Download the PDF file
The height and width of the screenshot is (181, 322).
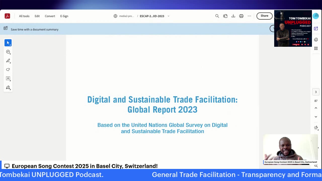(x=233, y=16)
